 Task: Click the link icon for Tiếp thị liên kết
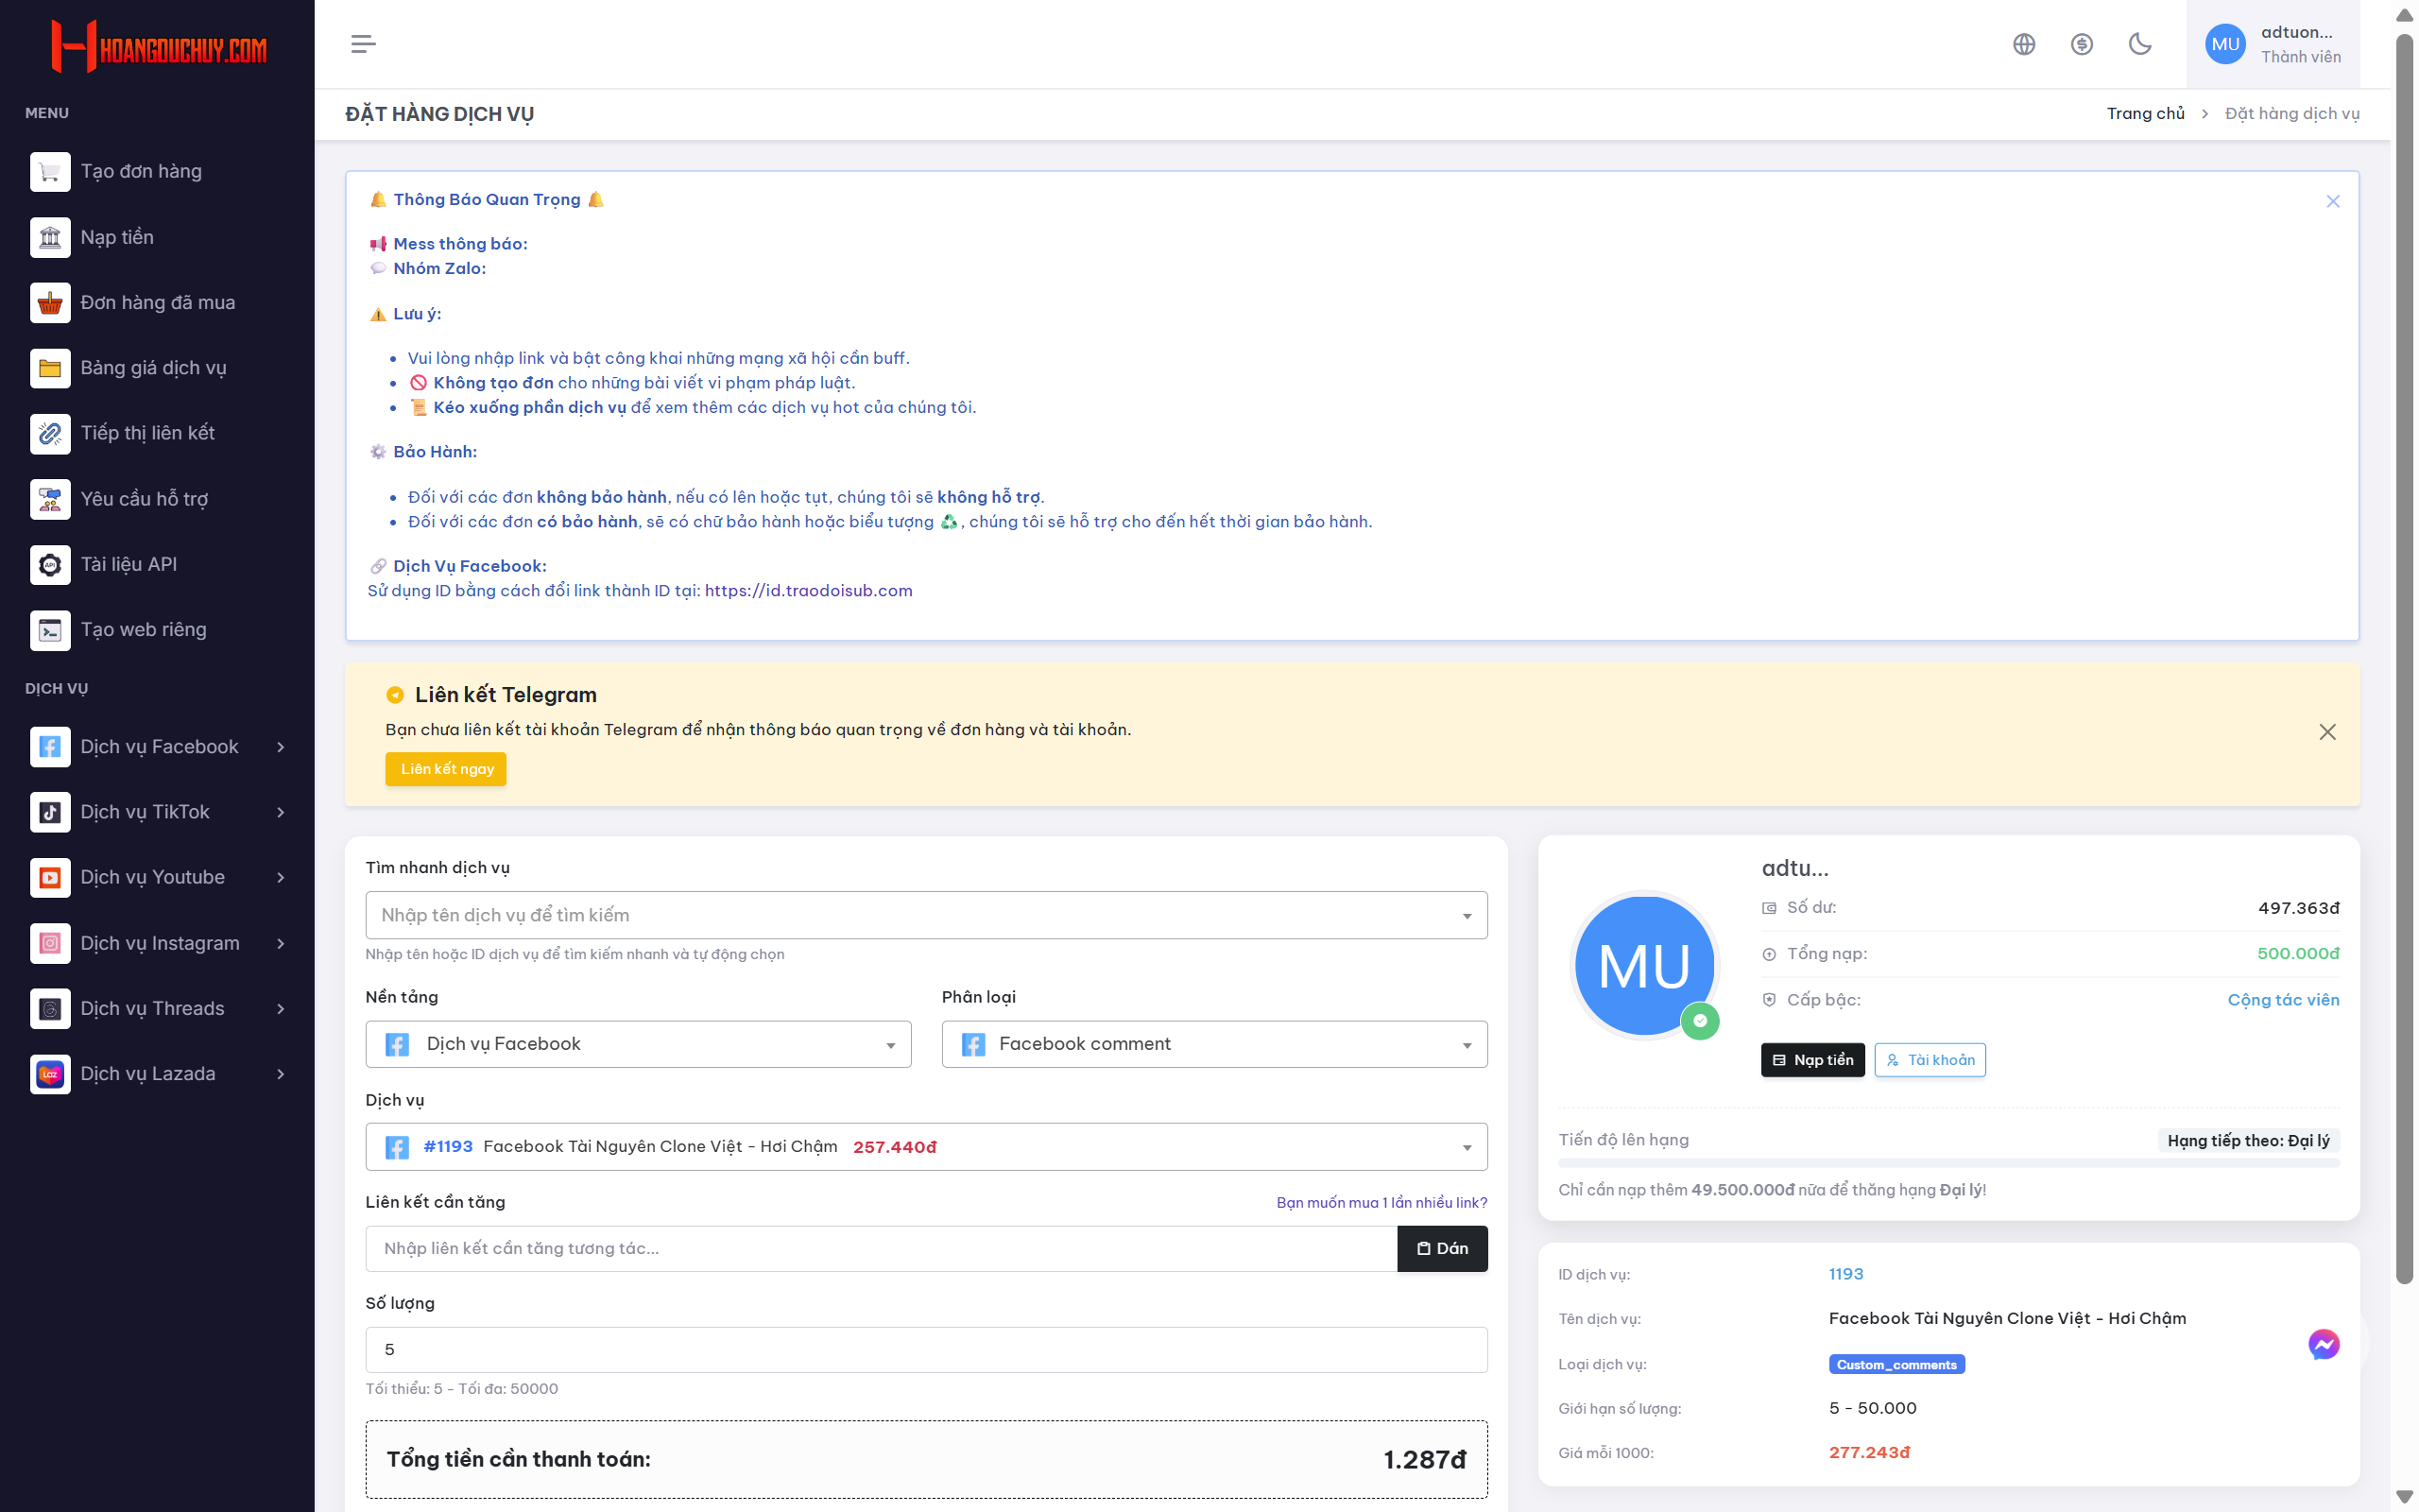(50, 433)
